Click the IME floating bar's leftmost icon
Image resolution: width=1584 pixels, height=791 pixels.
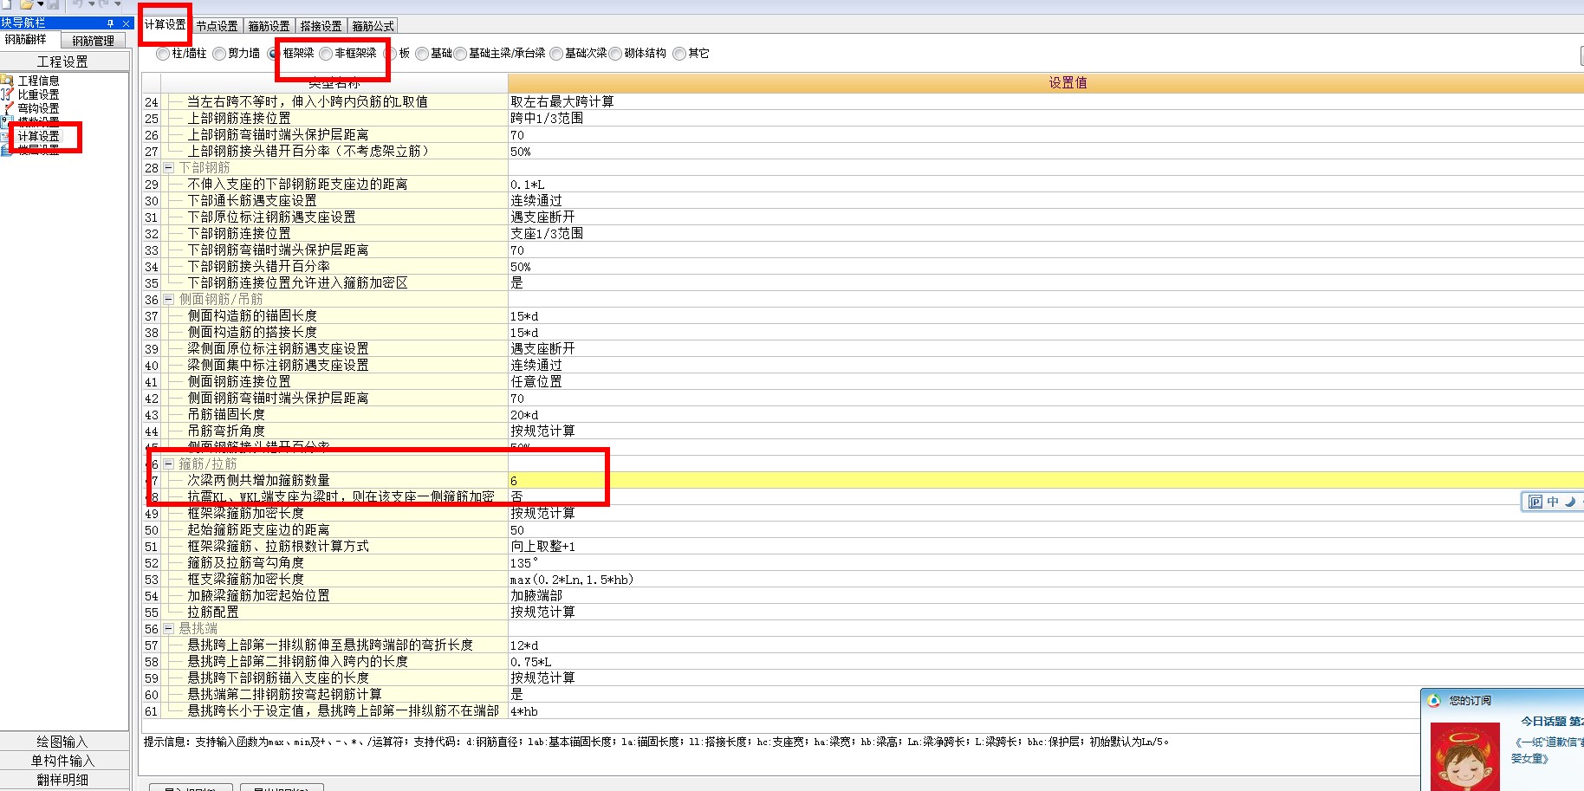[1535, 502]
